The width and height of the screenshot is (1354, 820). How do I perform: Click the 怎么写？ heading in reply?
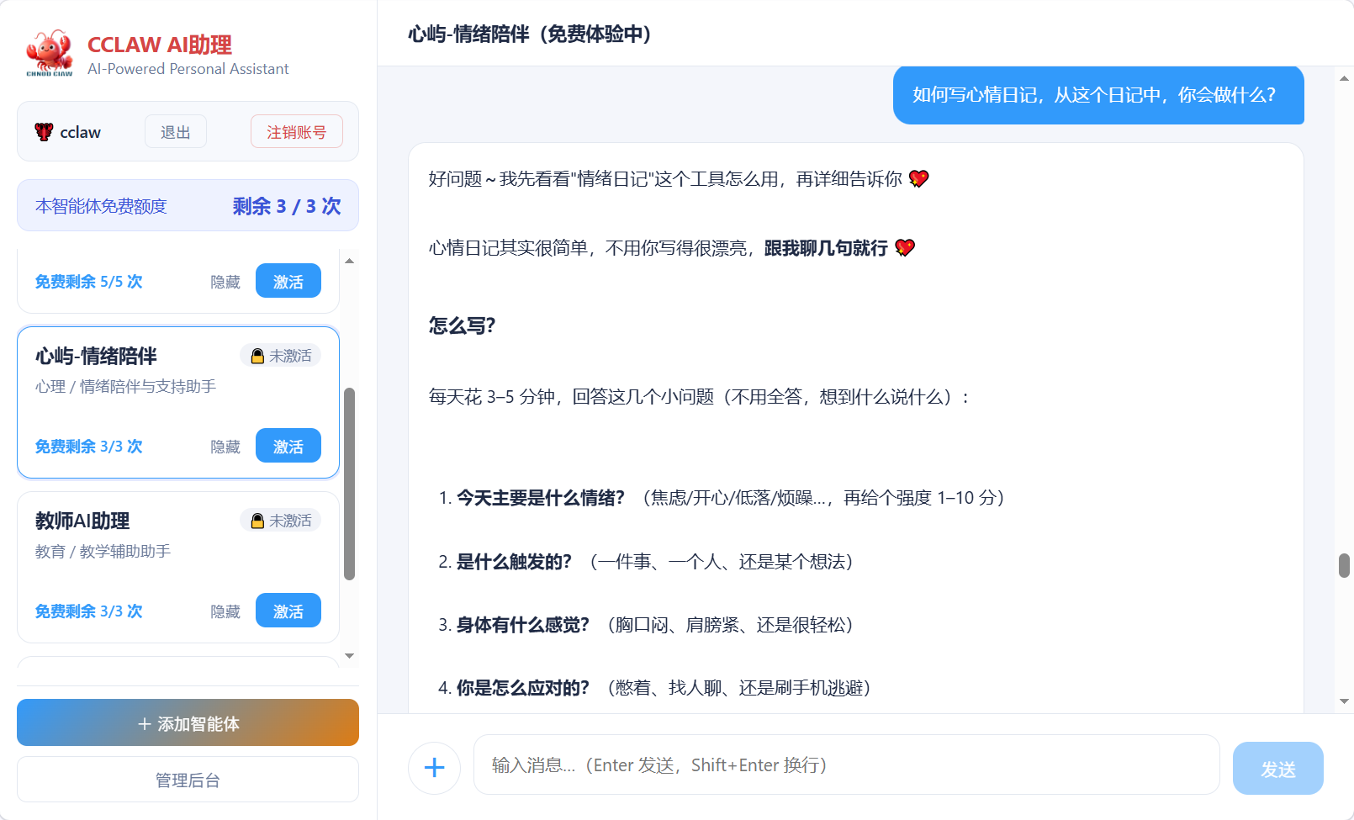coord(462,325)
